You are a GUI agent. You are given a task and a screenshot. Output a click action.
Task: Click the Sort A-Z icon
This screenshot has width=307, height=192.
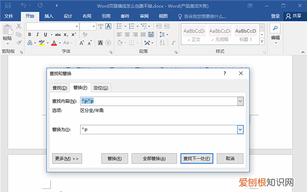coord(162,42)
